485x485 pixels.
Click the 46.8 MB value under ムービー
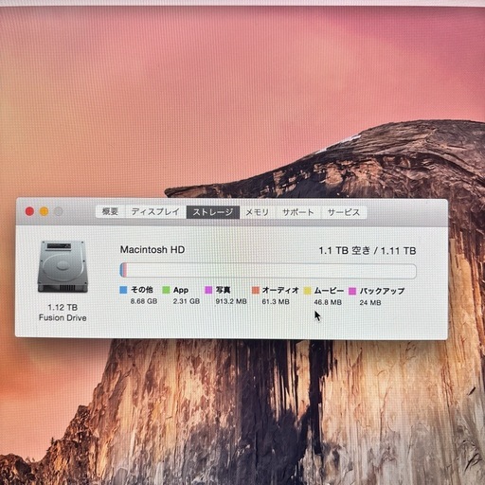328,302
